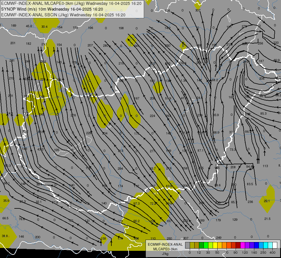
Task: Click the '12' tick label on the legend
Action: coord(199,253)
